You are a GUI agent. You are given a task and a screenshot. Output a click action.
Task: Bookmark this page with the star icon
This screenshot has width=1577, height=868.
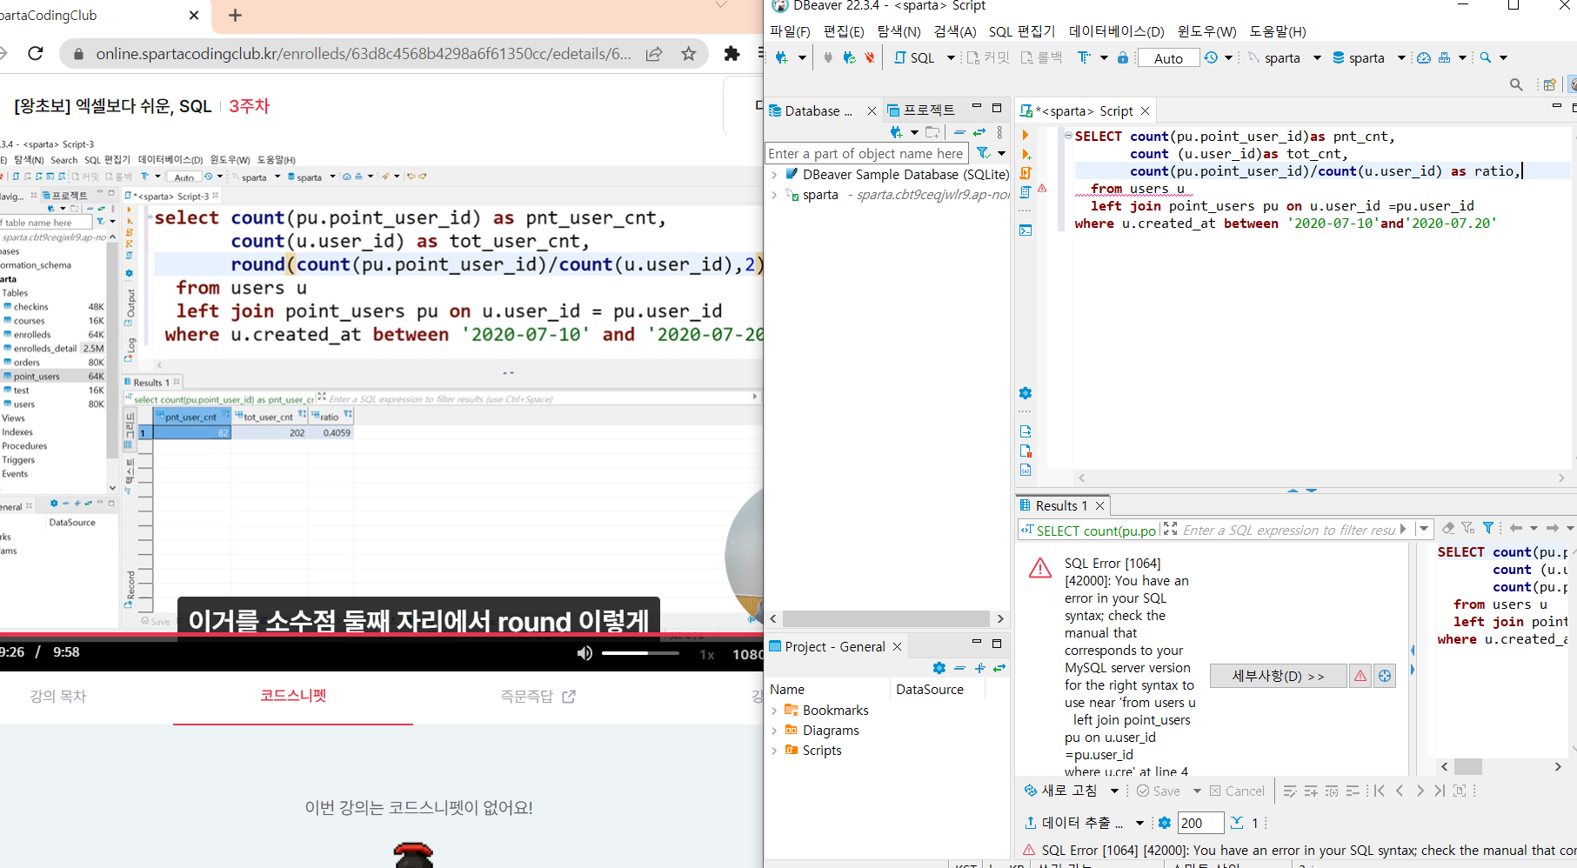(x=689, y=54)
